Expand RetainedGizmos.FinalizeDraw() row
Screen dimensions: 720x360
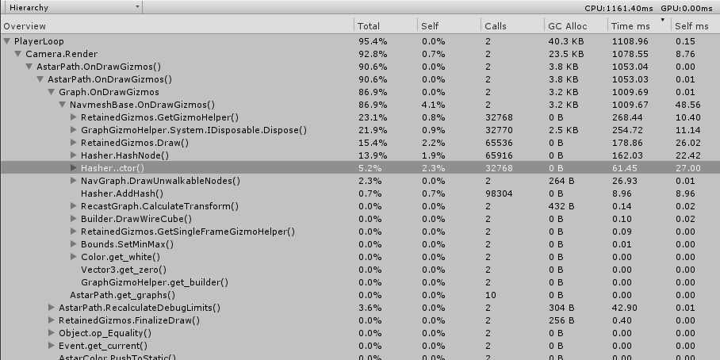(x=52, y=320)
